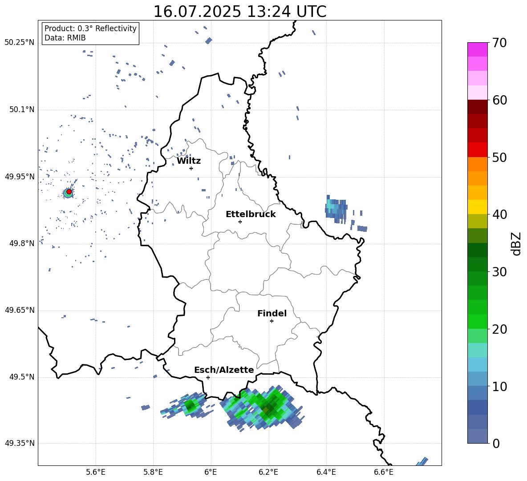Image resolution: width=527 pixels, height=481 pixels.
Task: Click the 49.8°N latitude label
Action: tap(22, 243)
